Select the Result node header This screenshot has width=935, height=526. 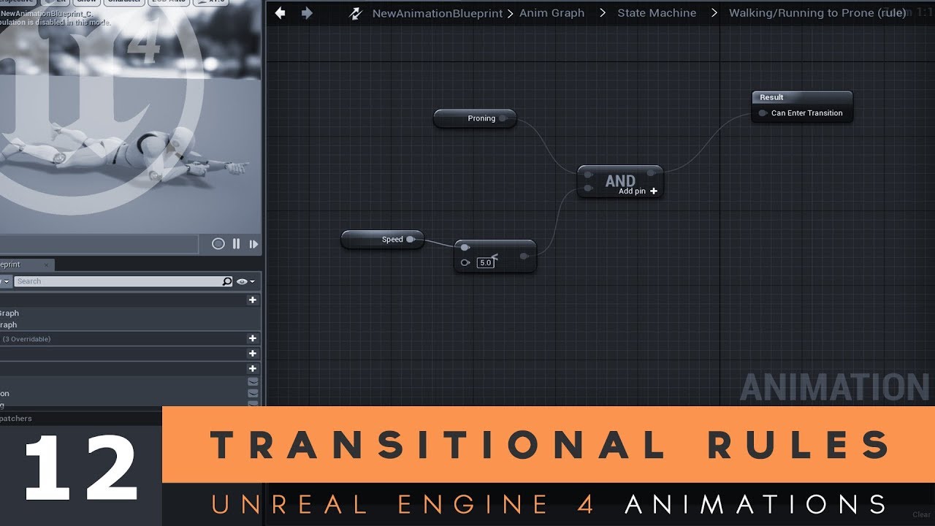click(802, 97)
